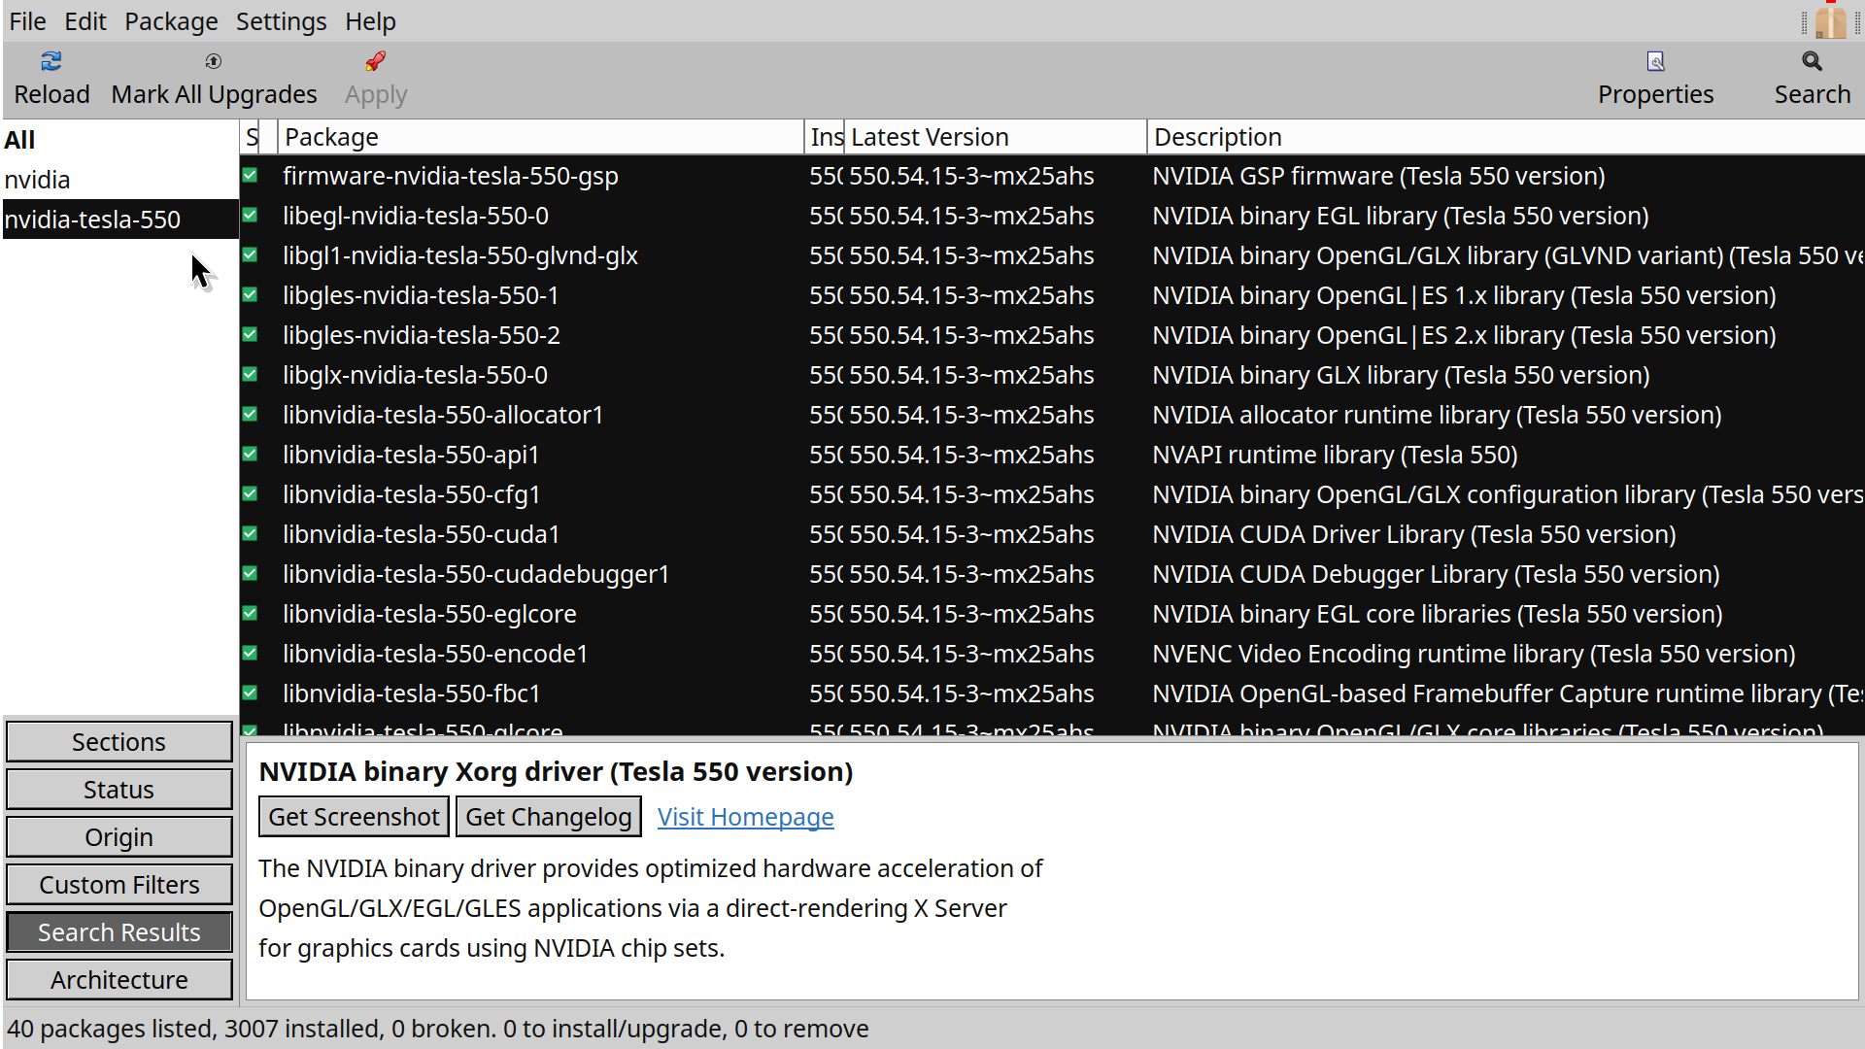The width and height of the screenshot is (1865, 1049).
Task: Select package name libnvidia-tesla-550-cuda1
Action: click(422, 534)
